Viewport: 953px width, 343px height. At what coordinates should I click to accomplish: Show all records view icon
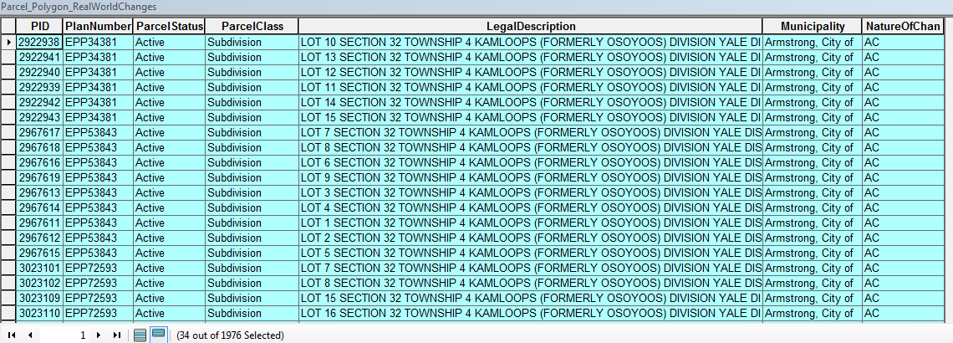coord(140,335)
